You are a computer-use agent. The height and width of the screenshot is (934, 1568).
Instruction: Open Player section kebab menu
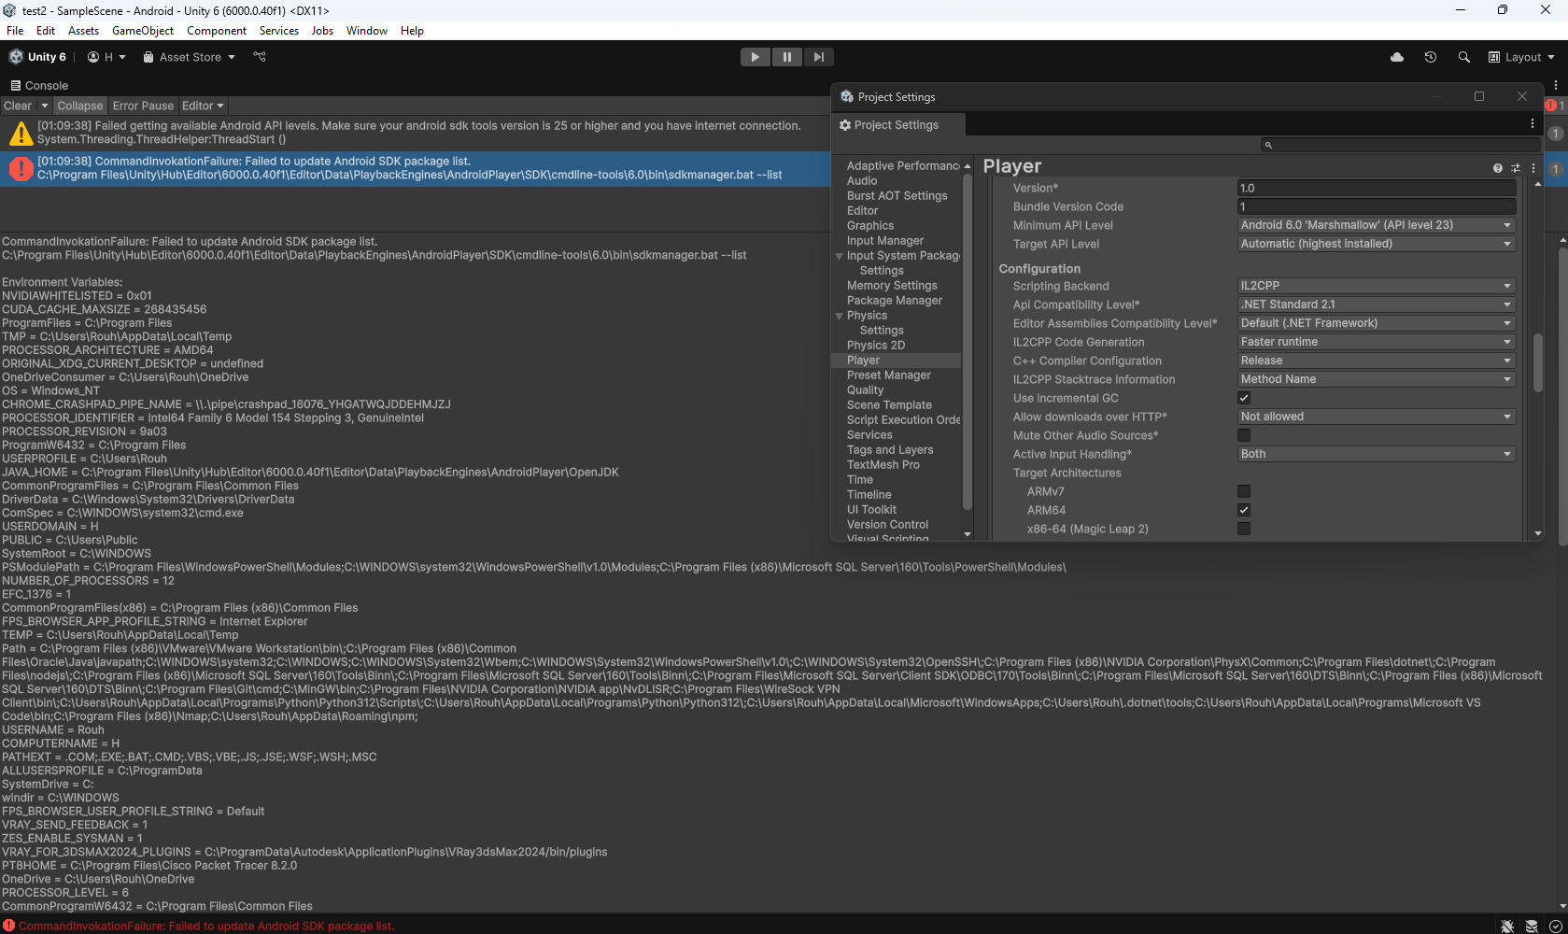[x=1533, y=168]
